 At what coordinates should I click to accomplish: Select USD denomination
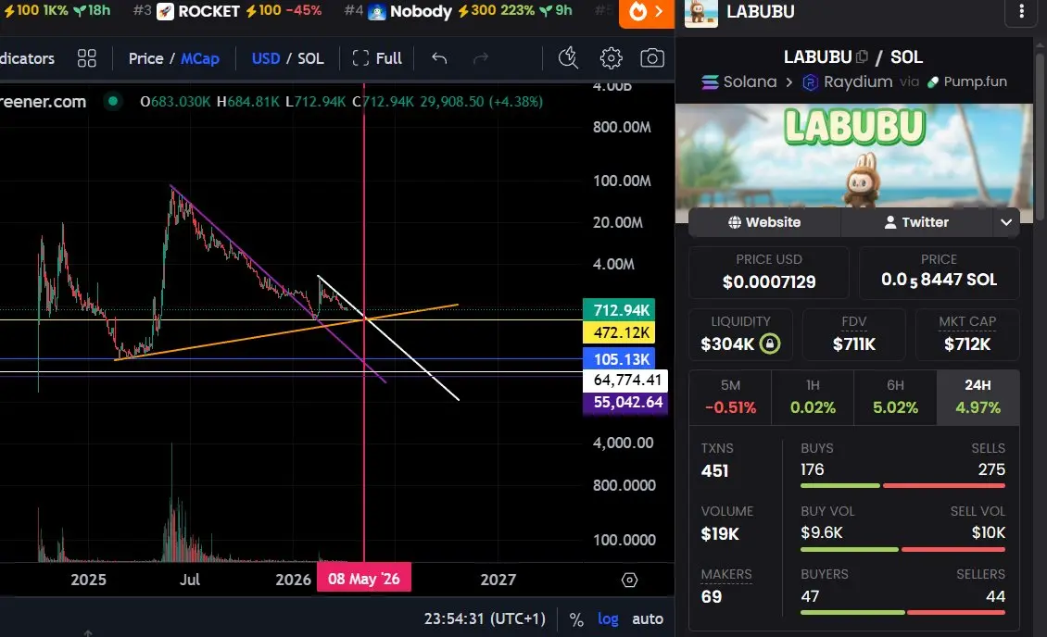pos(266,58)
